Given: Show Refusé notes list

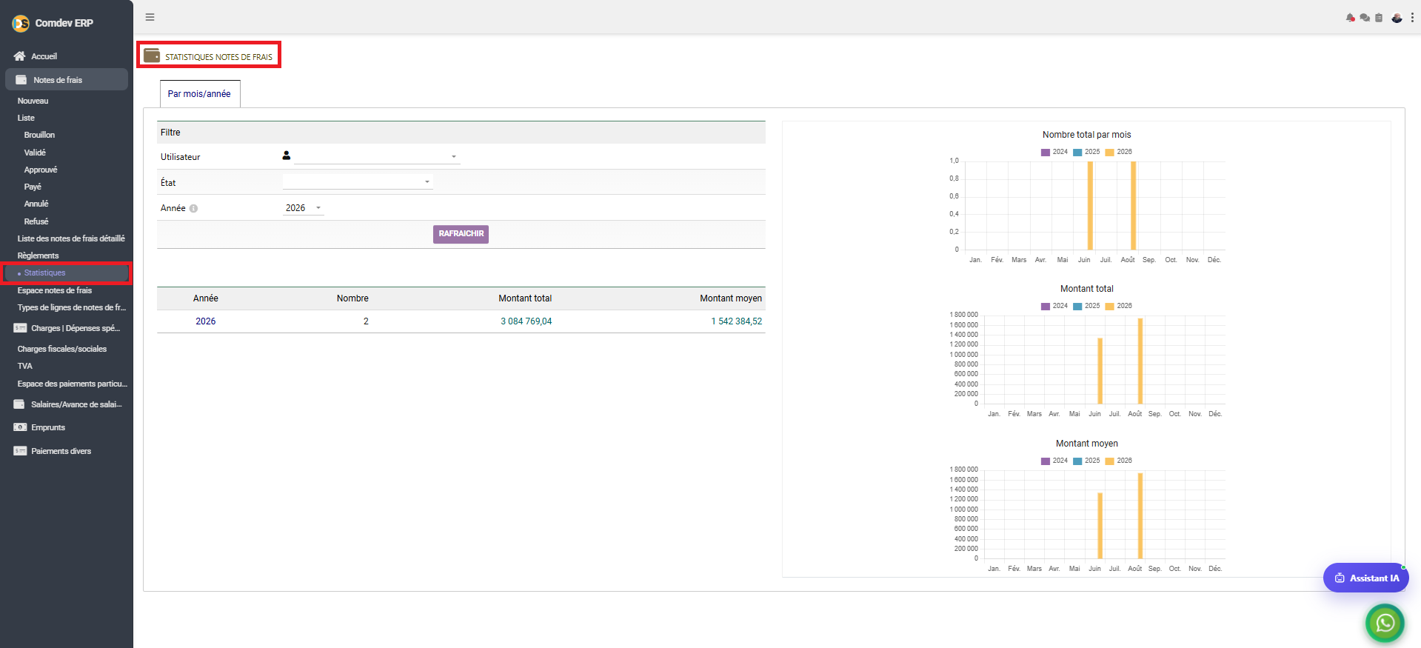Looking at the screenshot, I should [x=36, y=221].
